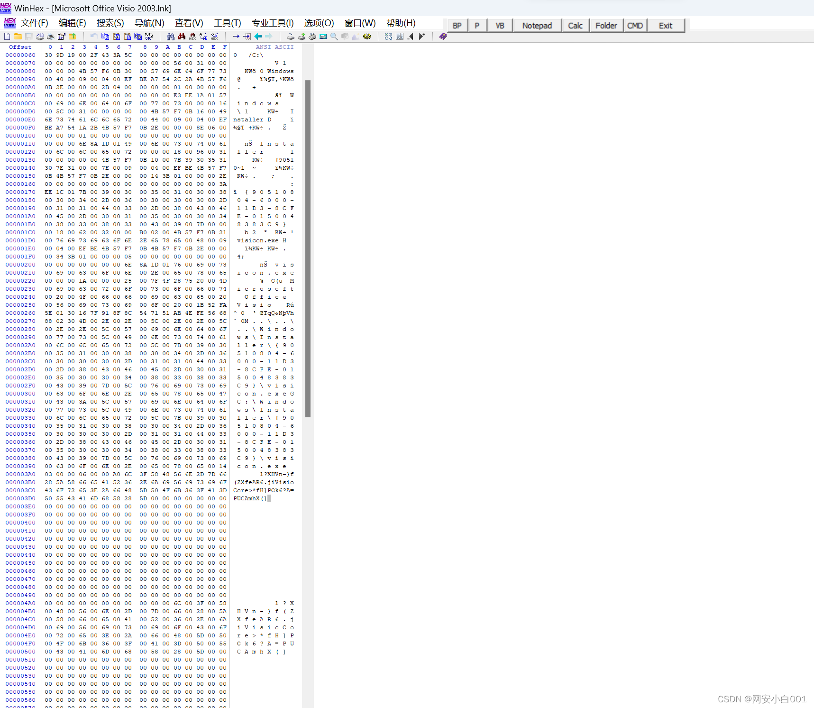Select offset row 000003B0
814x708 pixels.
click(20, 482)
